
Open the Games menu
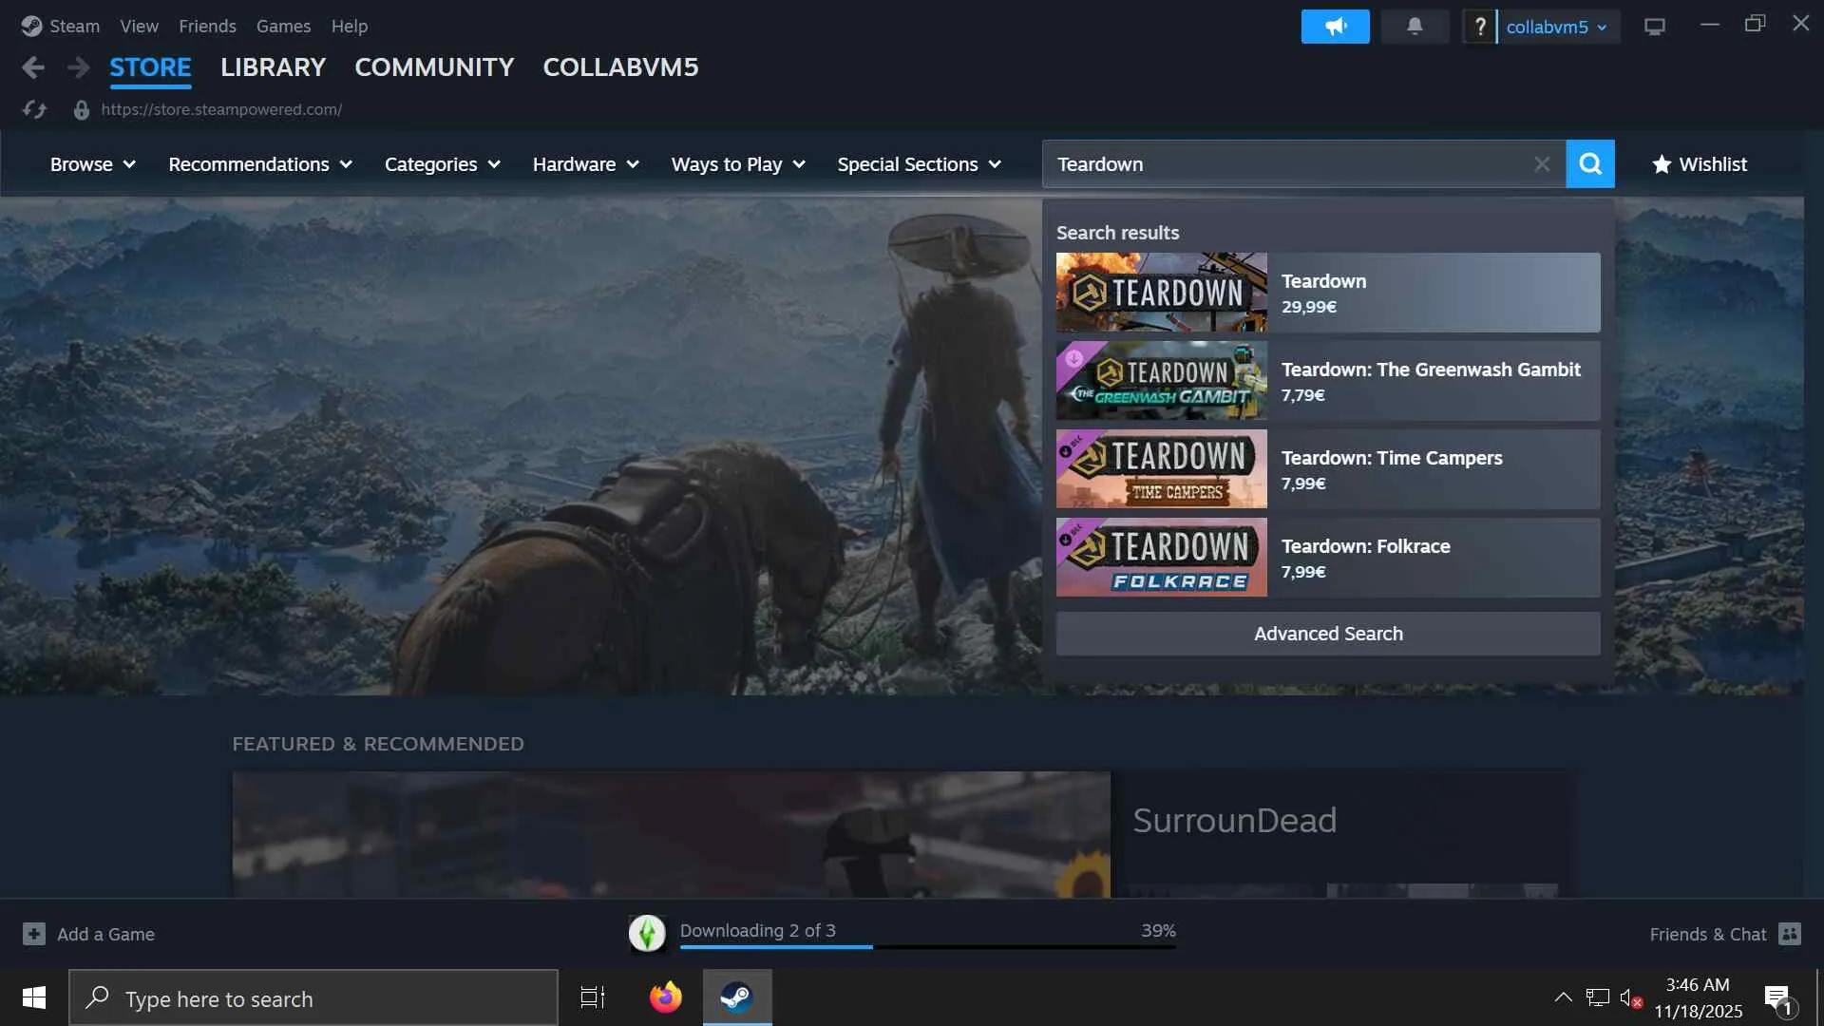click(283, 27)
